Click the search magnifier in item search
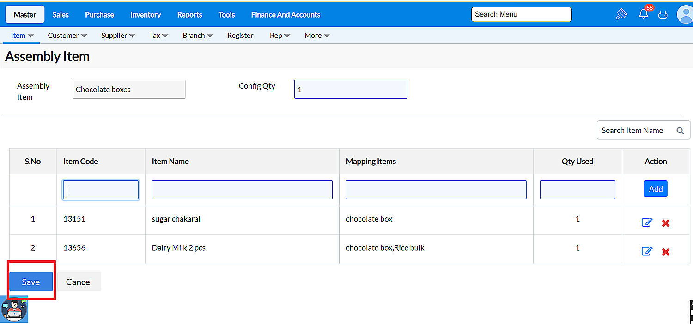The image size is (693, 324). 680,131
